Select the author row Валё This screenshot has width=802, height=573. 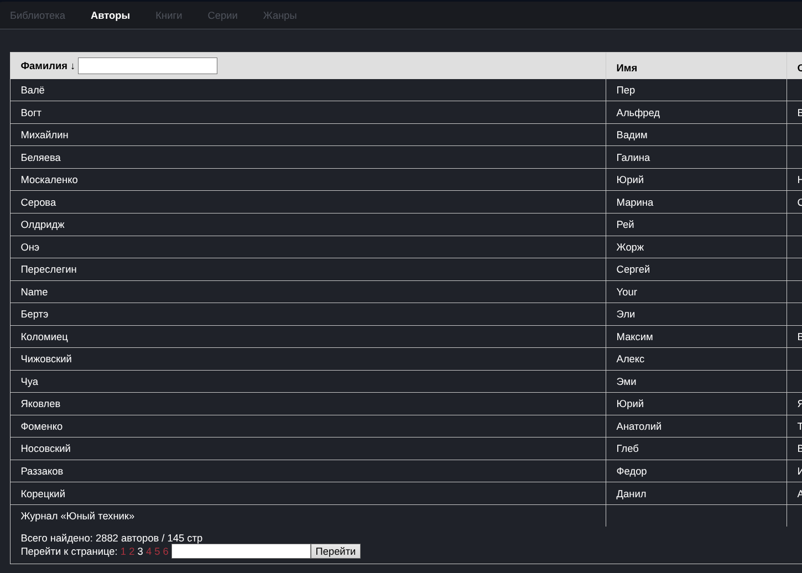(33, 90)
